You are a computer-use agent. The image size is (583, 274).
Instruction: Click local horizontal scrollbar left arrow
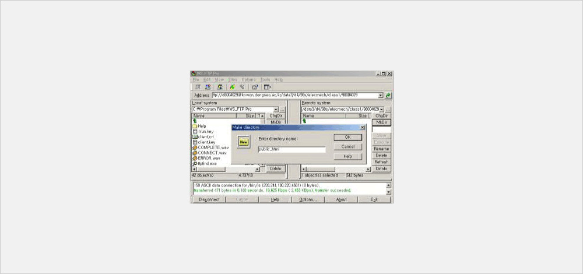[x=194, y=169]
